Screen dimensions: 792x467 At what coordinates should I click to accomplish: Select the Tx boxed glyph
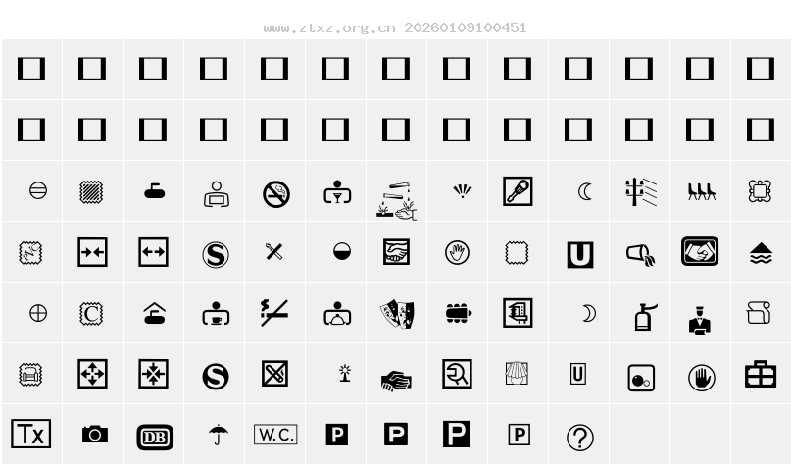point(30,434)
